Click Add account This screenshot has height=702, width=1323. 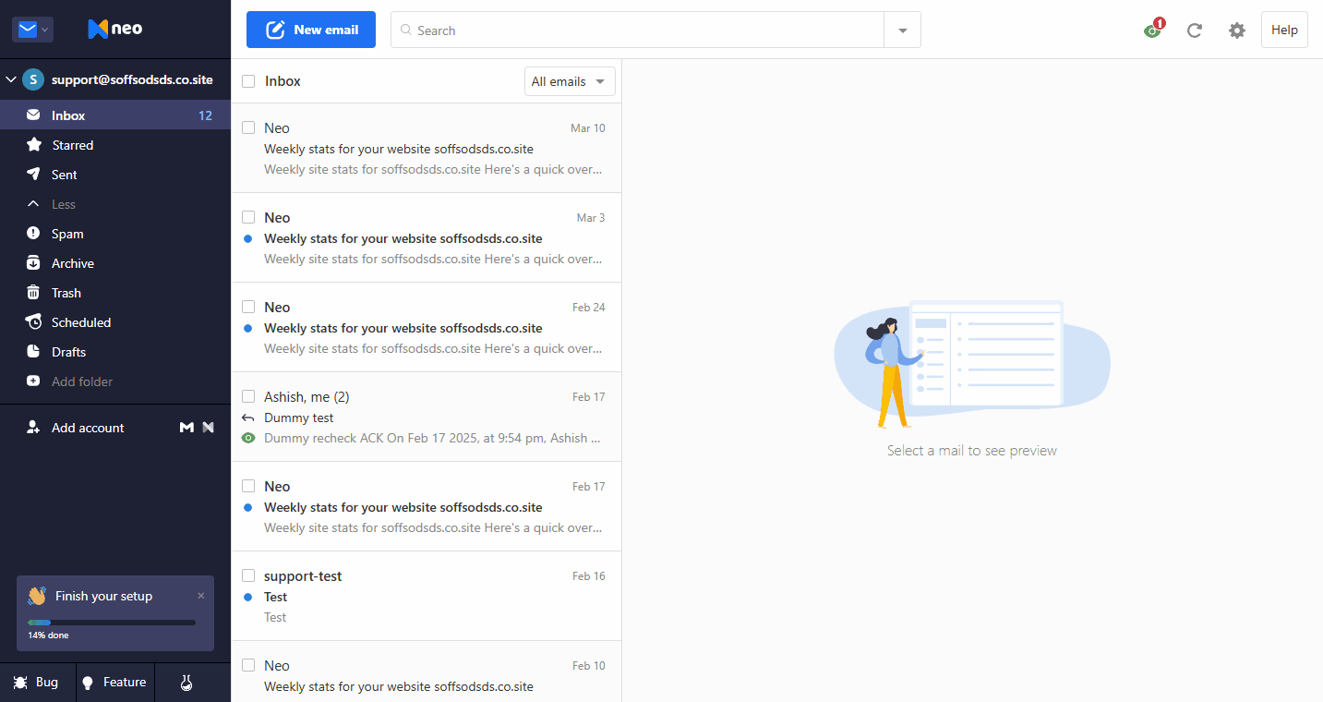88,428
